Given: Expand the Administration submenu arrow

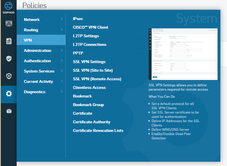Looking at the screenshot, I should (x=62, y=50).
